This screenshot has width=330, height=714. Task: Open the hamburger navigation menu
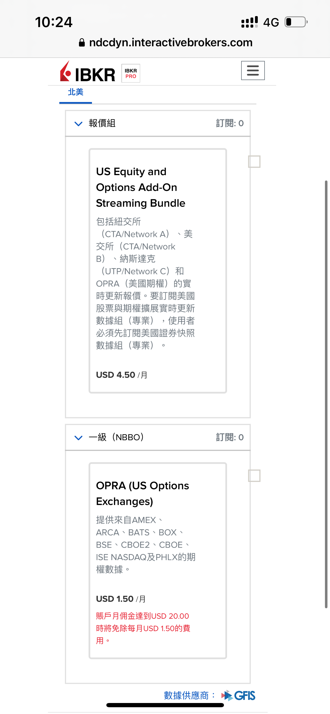click(253, 70)
